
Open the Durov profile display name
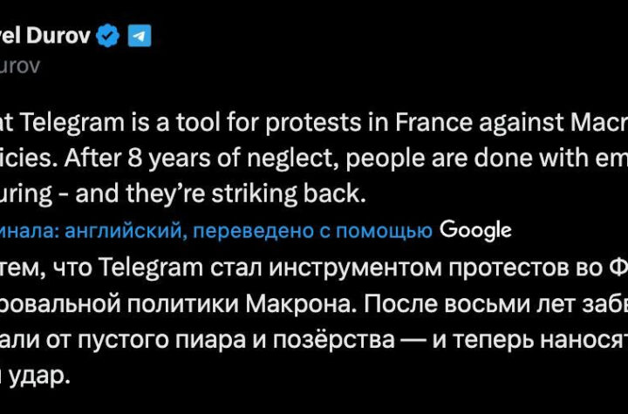[x=45, y=36]
